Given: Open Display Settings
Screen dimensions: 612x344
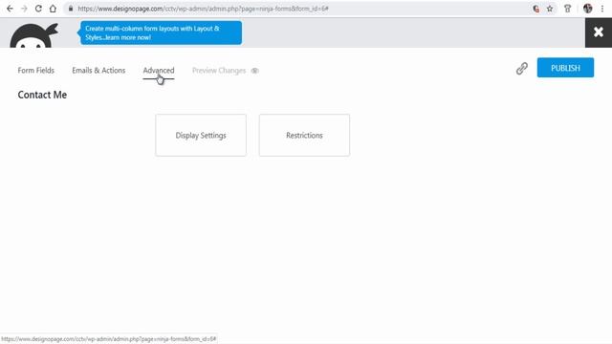Looking at the screenshot, I should [x=201, y=136].
